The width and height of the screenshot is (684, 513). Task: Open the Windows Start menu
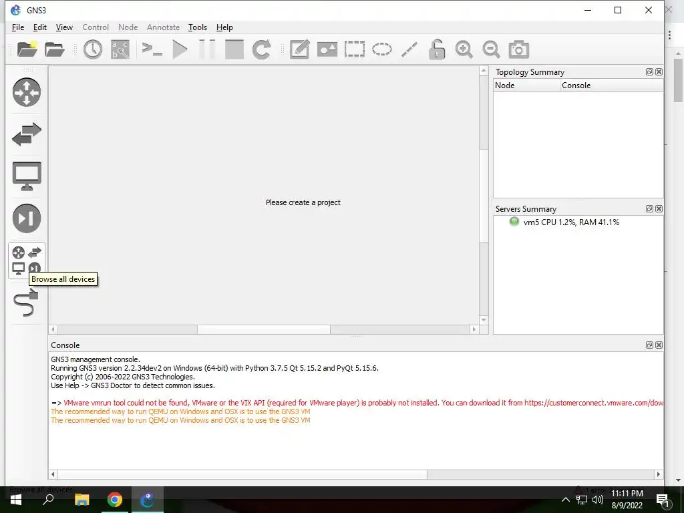16,500
